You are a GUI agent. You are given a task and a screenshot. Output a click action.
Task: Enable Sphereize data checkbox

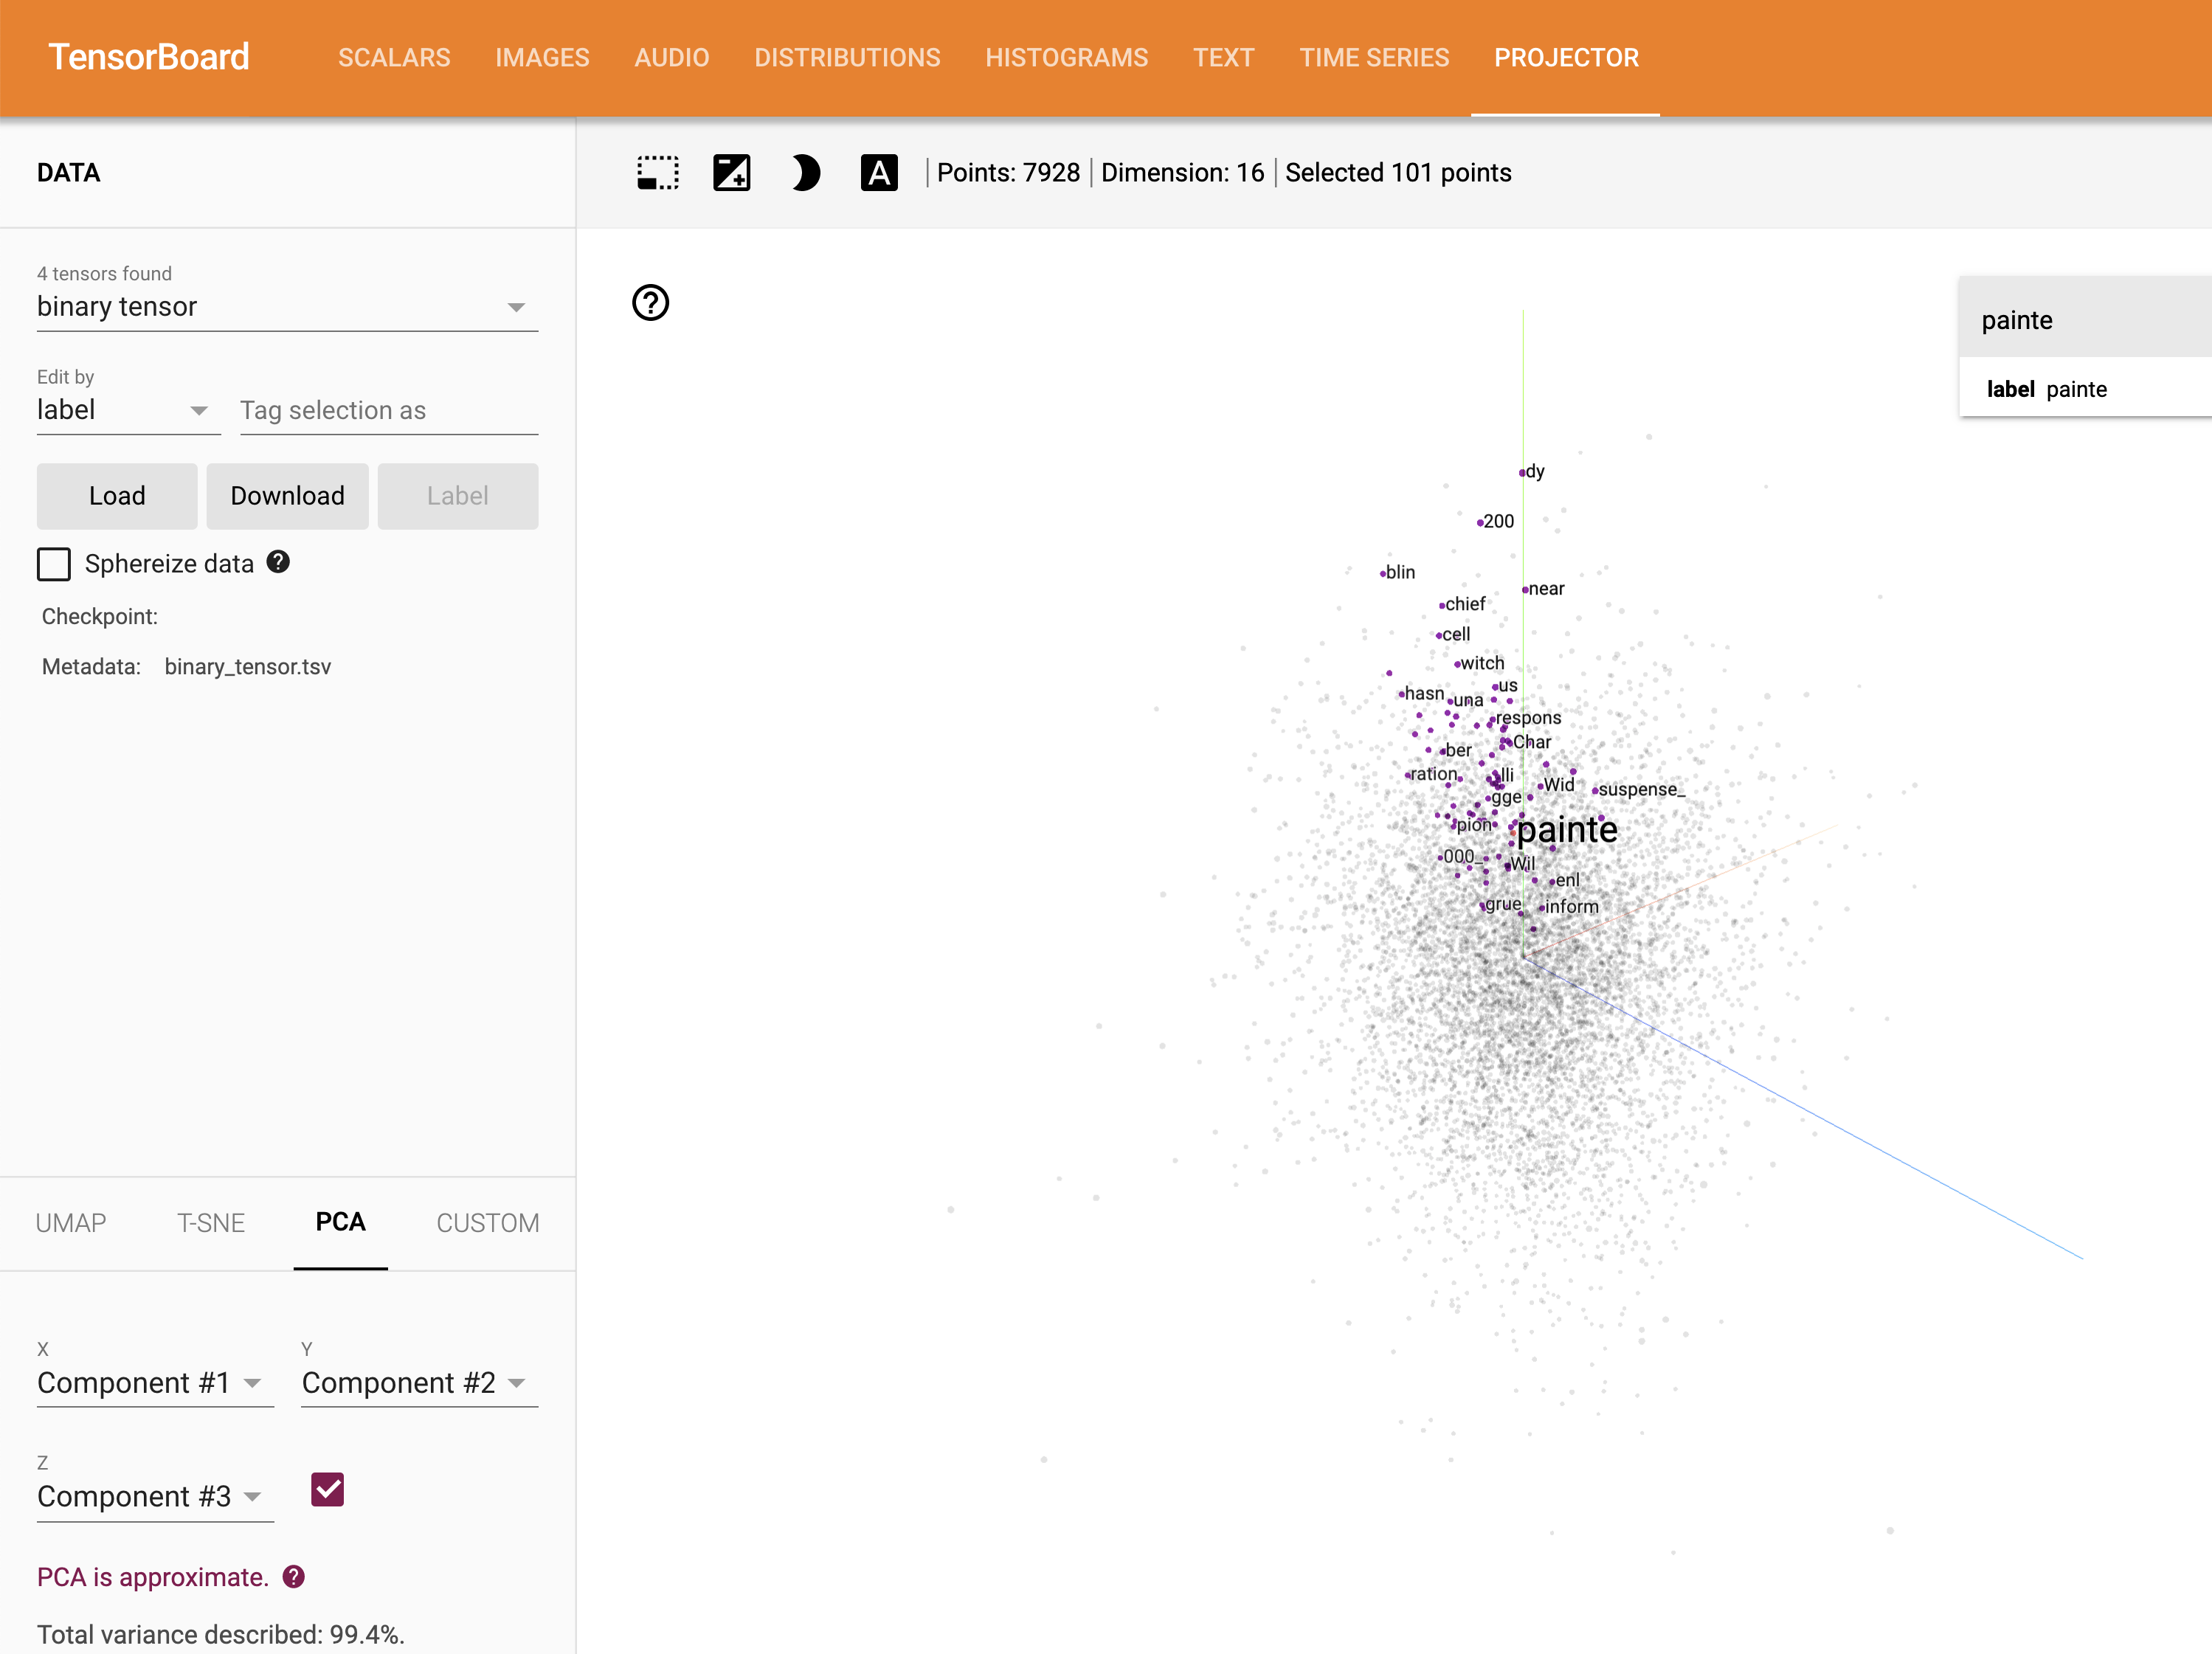pyautogui.click(x=54, y=564)
